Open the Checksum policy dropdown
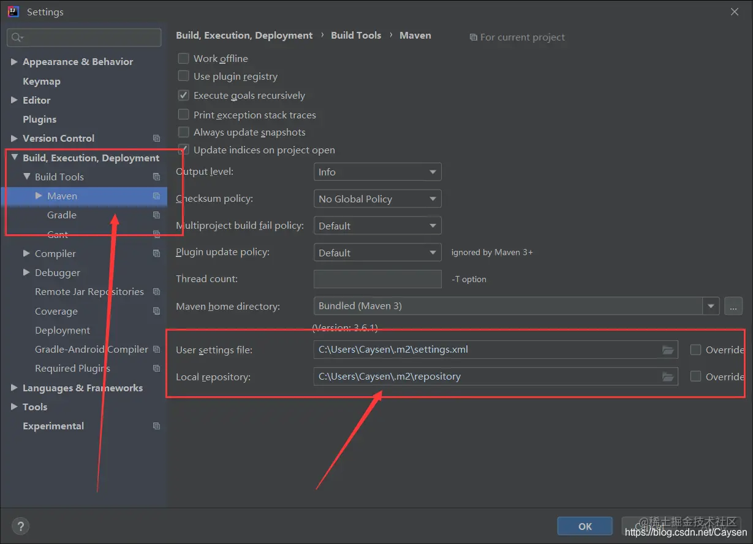This screenshot has width=753, height=544. (x=377, y=199)
